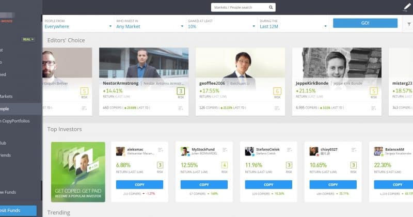This screenshot has height=217, width=413.
Task: Click the 6,995 COPIERS text
Action: click(307, 107)
